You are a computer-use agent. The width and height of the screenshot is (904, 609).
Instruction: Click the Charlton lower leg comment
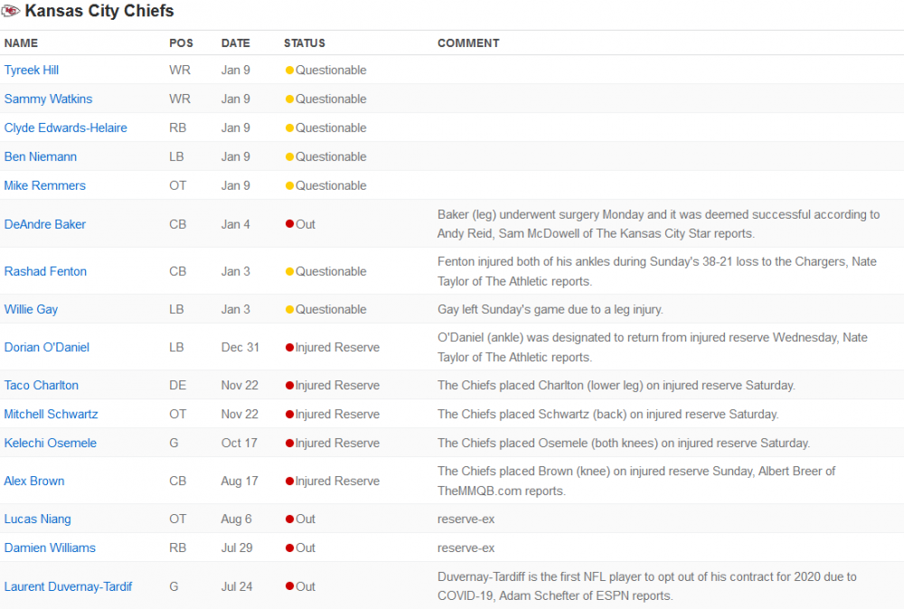click(x=616, y=386)
